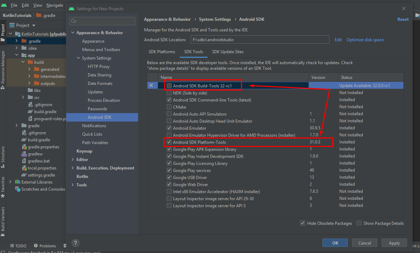Click the generated folder icon

coord(37,69)
